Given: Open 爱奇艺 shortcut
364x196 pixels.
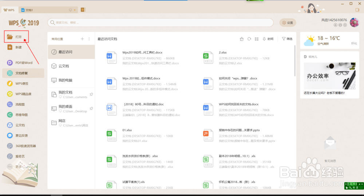Looking at the screenshot, I should tap(16, 156).
